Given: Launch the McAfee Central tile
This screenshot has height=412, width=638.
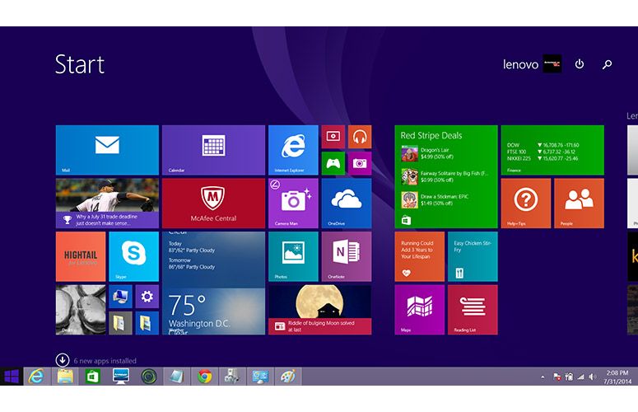Looking at the screenshot, I should (213, 204).
